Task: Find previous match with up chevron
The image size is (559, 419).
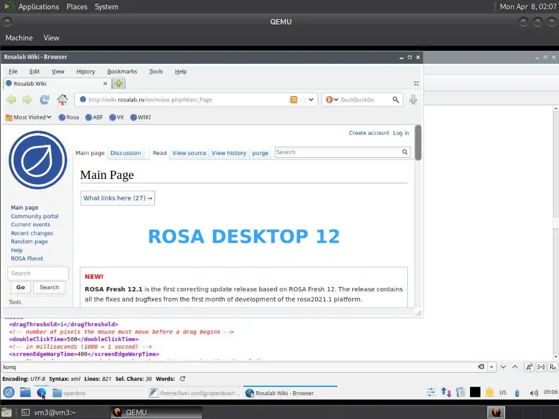Action: [515, 367]
